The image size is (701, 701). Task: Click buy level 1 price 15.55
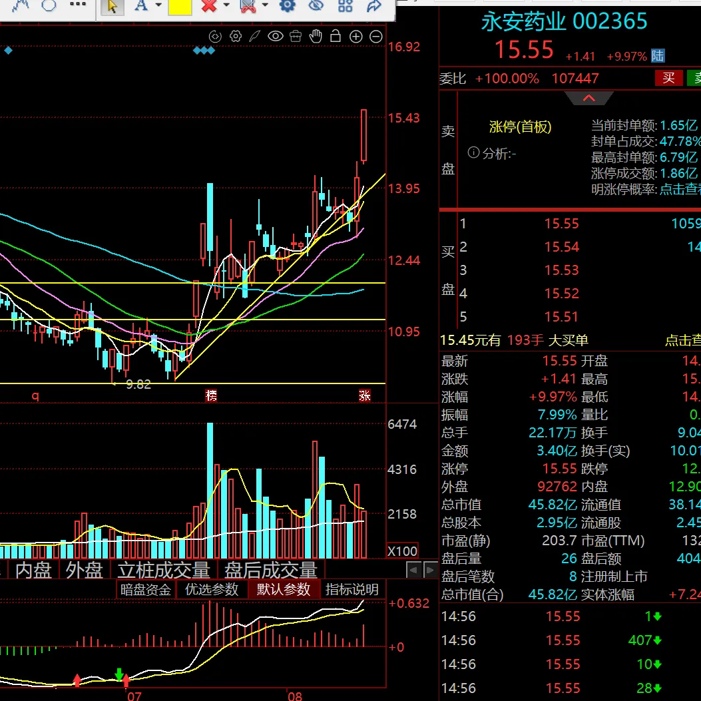tap(561, 224)
